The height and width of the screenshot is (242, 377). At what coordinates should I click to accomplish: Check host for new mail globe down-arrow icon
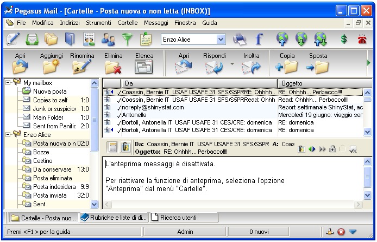point(301,39)
